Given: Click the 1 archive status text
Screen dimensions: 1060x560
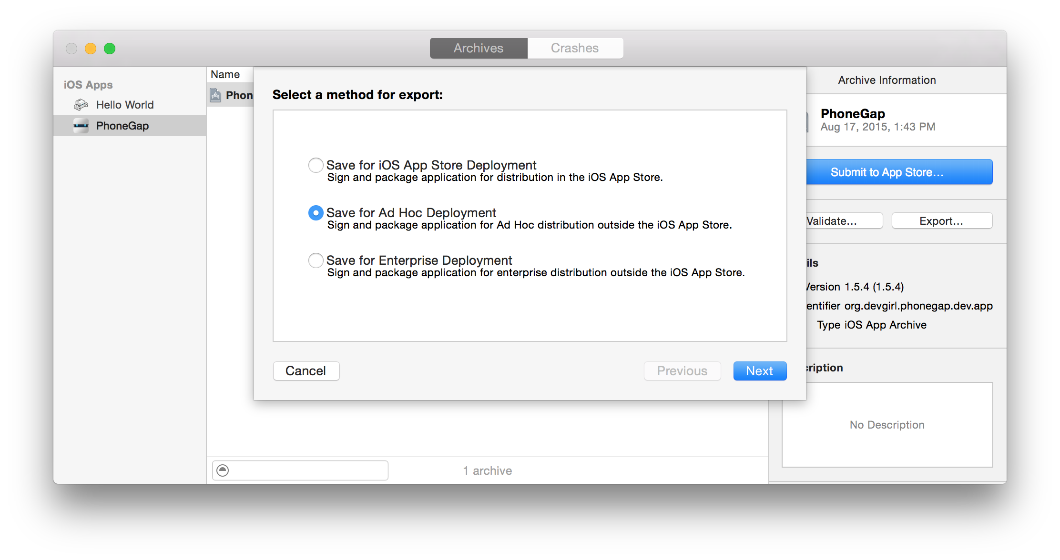Looking at the screenshot, I should [x=488, y=470].
